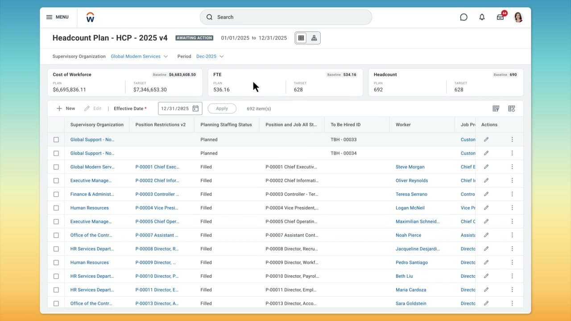
Task: Edit Teresa Serrano's row using the pencil icon
Action: click(x=486, y=194)
